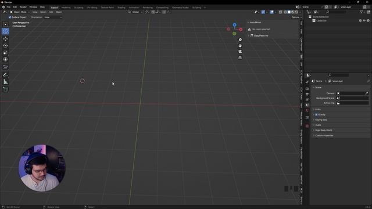372x209 pixels.
Task: Open the Output properties tab
Action: (x=307, y=94)
